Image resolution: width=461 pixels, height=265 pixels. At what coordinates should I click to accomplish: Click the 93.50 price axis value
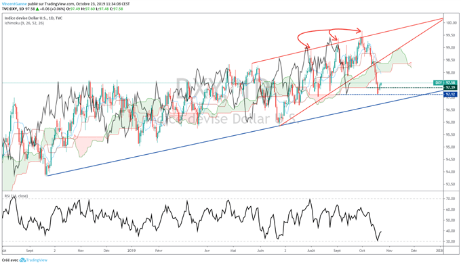coord(451,185)
